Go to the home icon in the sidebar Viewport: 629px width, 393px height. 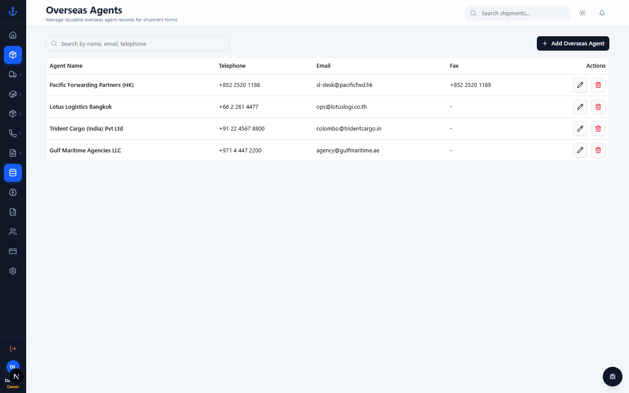pyautogui.click(x=13, y=35)
